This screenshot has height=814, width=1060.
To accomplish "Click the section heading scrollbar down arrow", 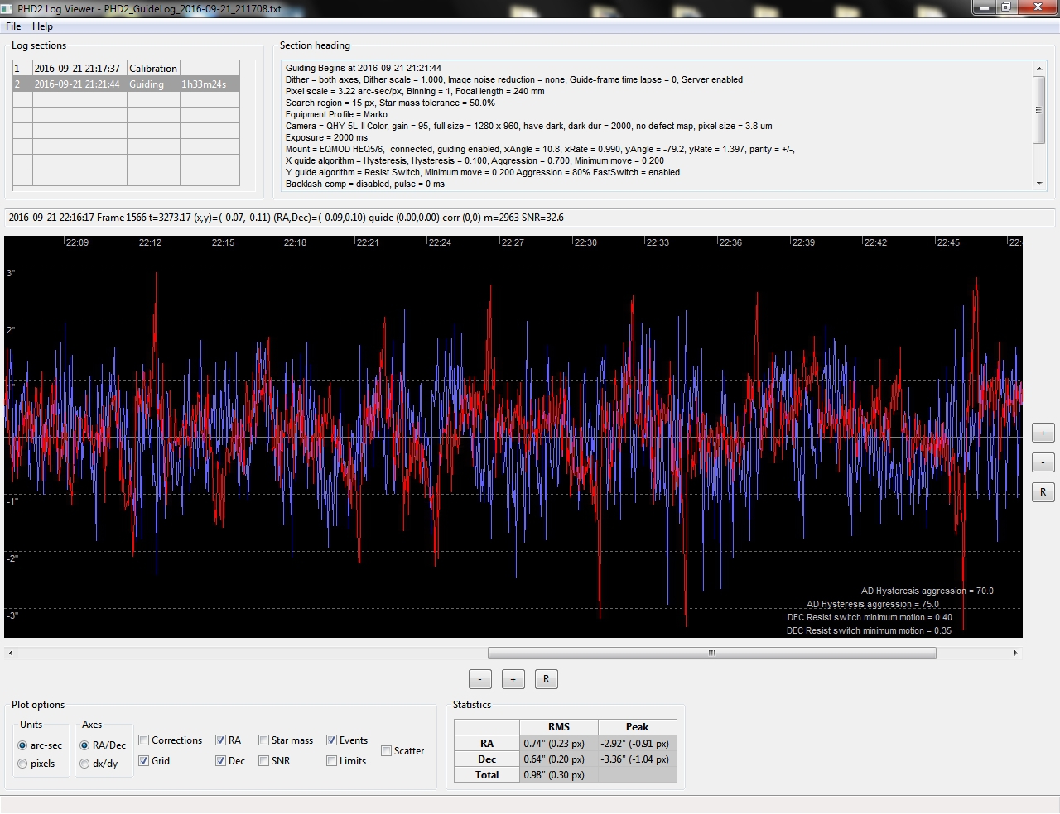I will 1039,184.
